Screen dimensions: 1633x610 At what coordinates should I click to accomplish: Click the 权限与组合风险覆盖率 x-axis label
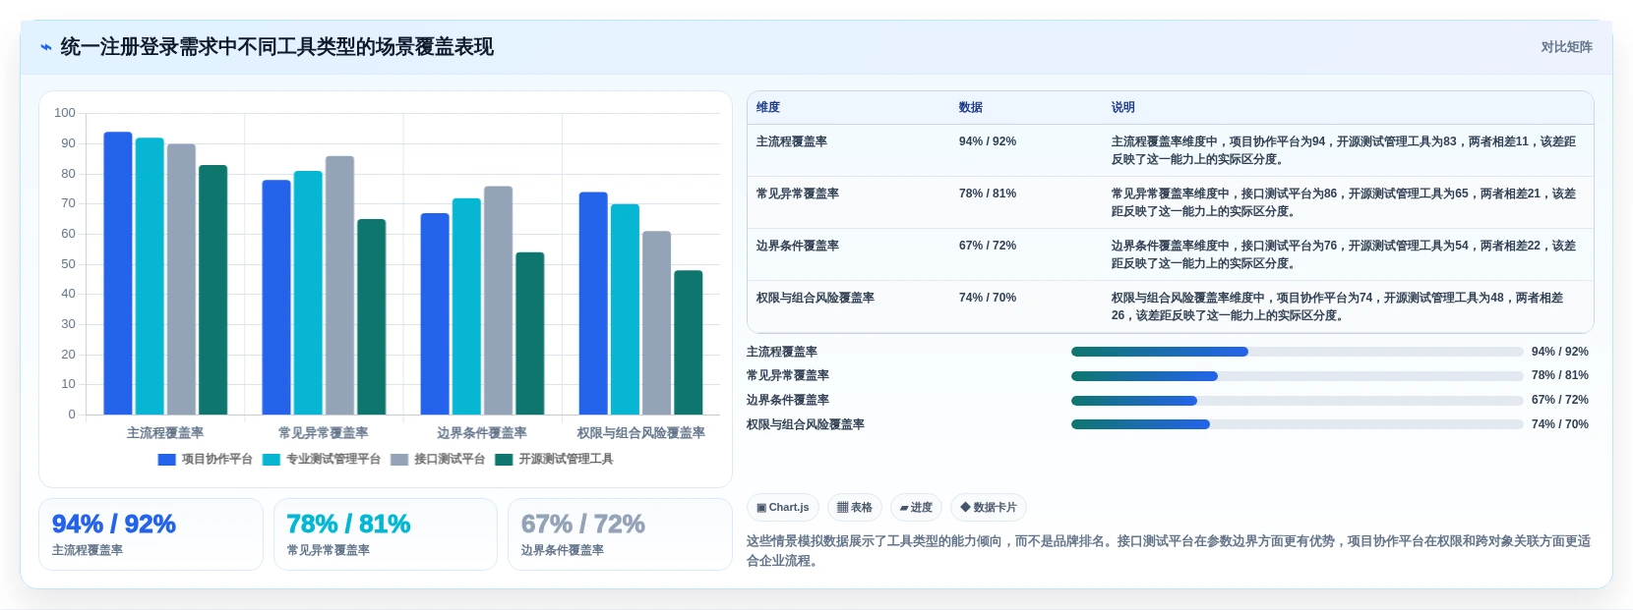pos(641,433)
